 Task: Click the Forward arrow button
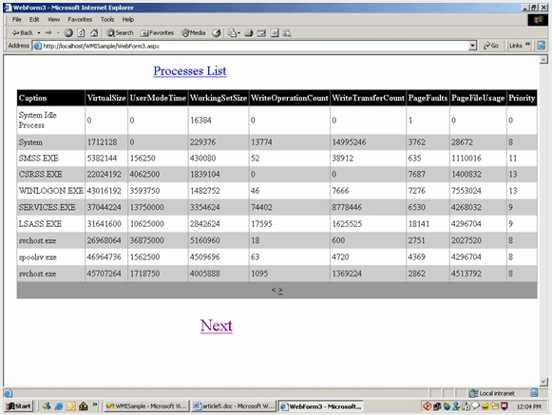click(48, 33)
